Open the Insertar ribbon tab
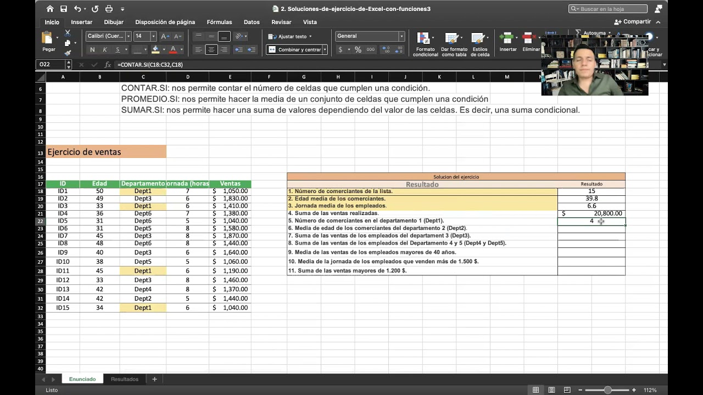The width and height of the screenshot is (703, 395). pyautogui.click(x=82, y=22)
